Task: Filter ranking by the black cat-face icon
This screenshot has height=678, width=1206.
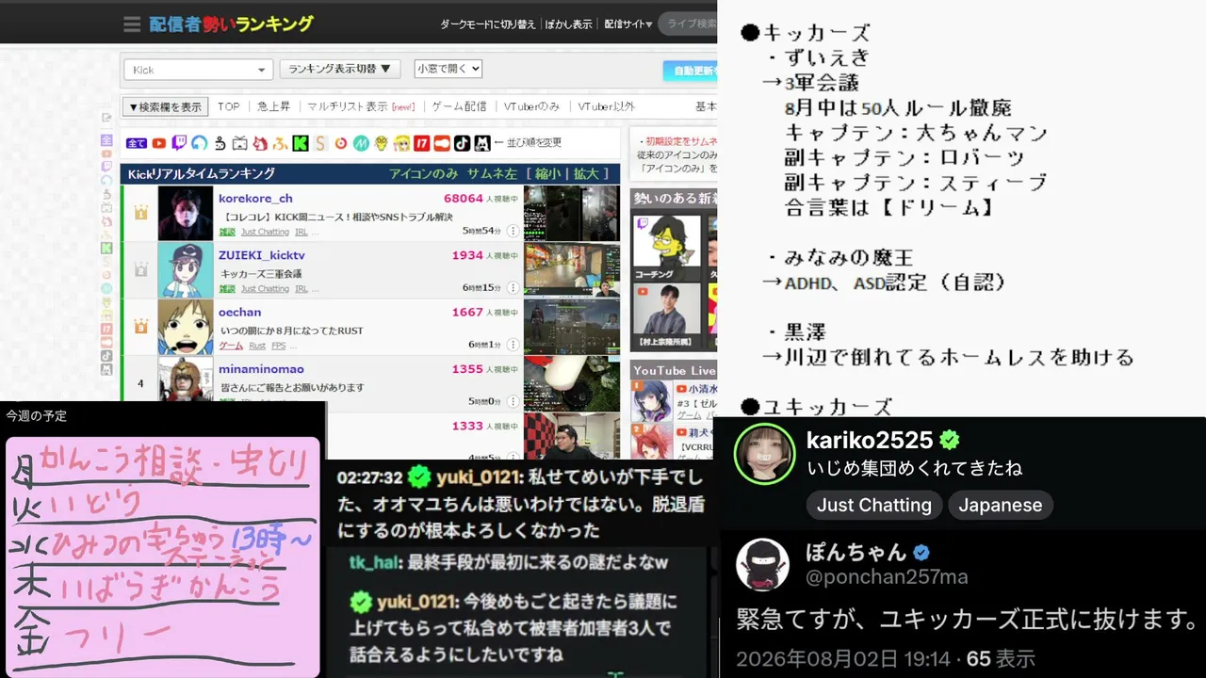Action: pyautogui.click(x=482, y=143)
